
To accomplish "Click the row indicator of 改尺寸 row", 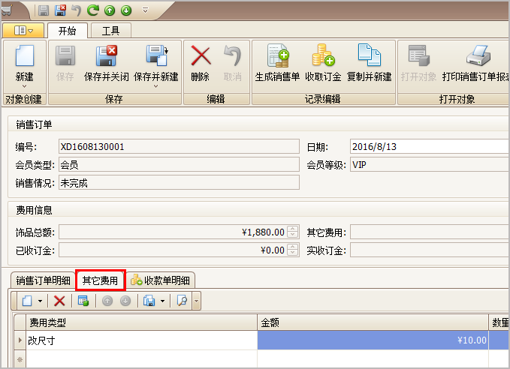I will (20, 340).
